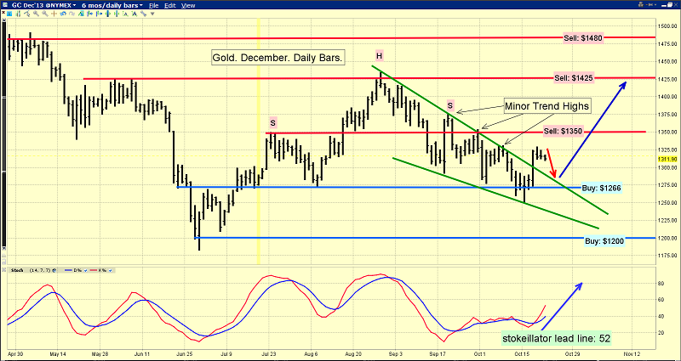Click the Minor Trend Highs annotation
681x361 pixels.
pos(547,106)
